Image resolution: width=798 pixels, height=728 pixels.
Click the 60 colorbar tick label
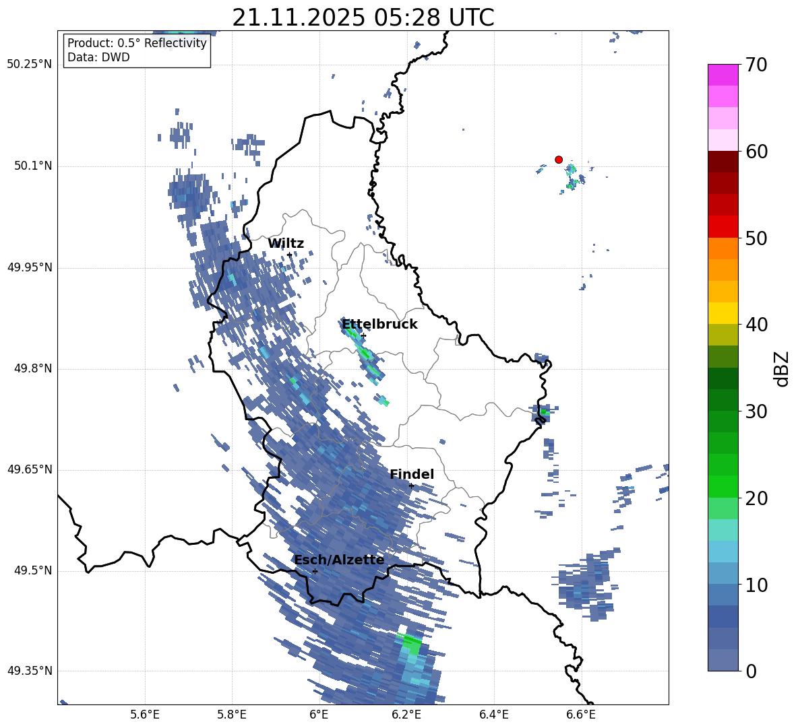(x=756, y=152)
